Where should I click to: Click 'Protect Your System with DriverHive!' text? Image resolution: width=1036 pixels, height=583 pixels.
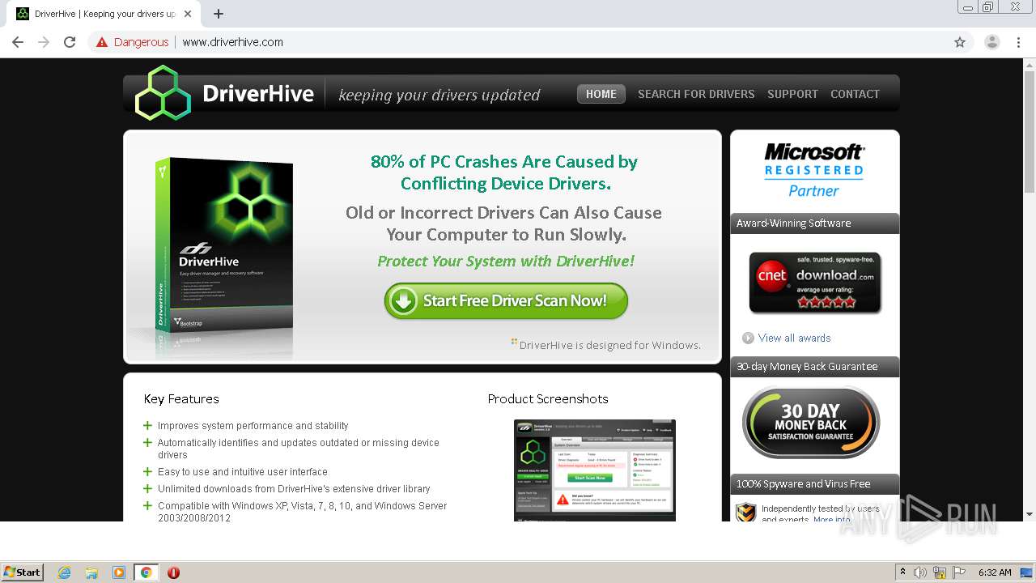coord(506,261)
